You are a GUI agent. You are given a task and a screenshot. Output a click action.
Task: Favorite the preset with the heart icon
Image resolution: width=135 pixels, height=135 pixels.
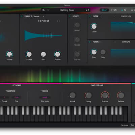(x=48, y=10)
